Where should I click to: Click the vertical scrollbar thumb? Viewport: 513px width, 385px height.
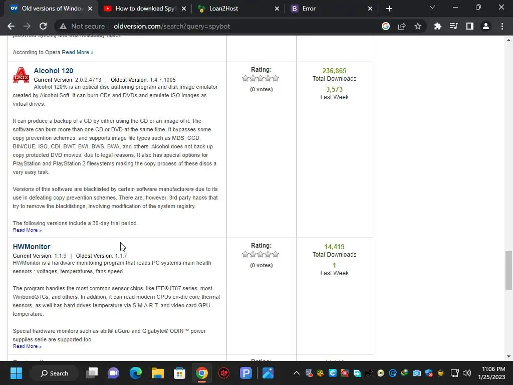508,270
